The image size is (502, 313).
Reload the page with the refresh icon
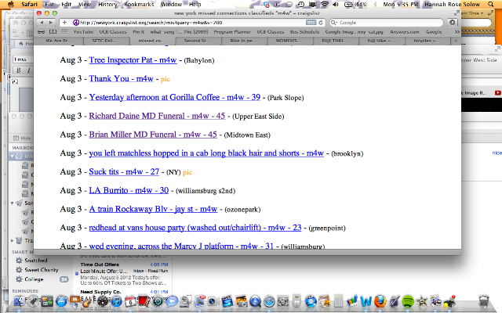point(321,23)
